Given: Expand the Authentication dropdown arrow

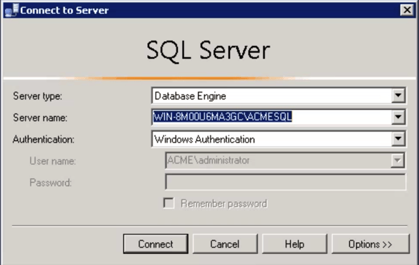Looking at the screenshot, I should tap(398, 138).
